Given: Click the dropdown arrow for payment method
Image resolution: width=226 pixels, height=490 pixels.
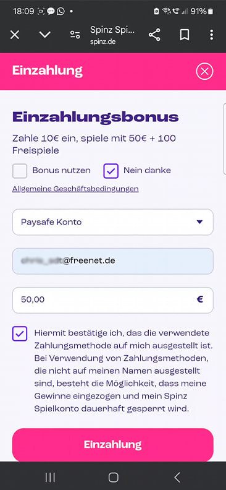Looking at the screenshot, I should 200,222.
